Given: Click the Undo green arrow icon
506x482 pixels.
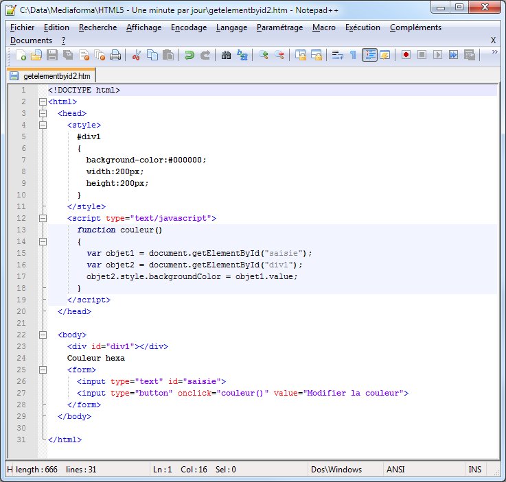Looking at the screenshot, I should (189, 56).
